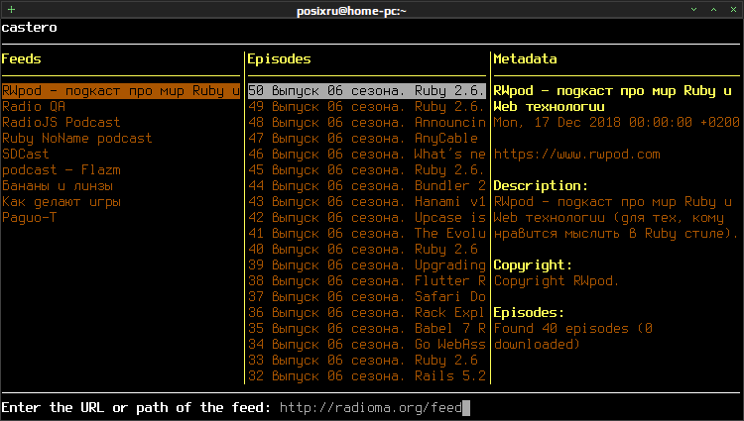Click the date Mon, 17 Dec 2018

click(x=557, y=122)
